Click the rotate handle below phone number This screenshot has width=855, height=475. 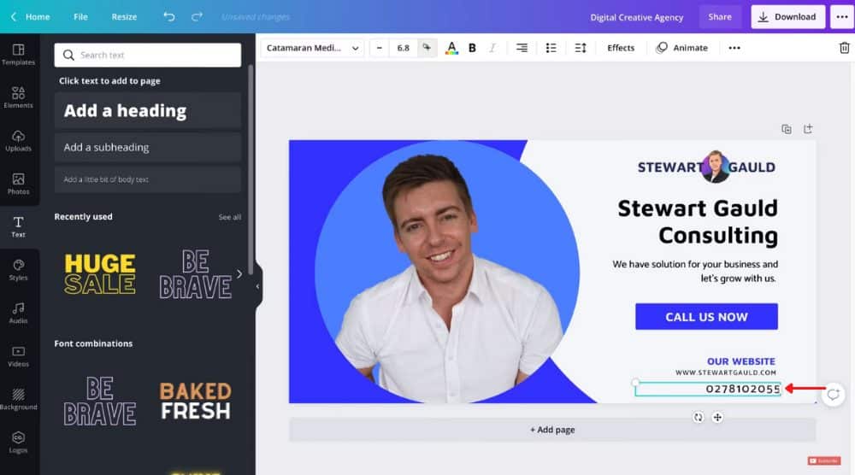click(x=698, y=417)
